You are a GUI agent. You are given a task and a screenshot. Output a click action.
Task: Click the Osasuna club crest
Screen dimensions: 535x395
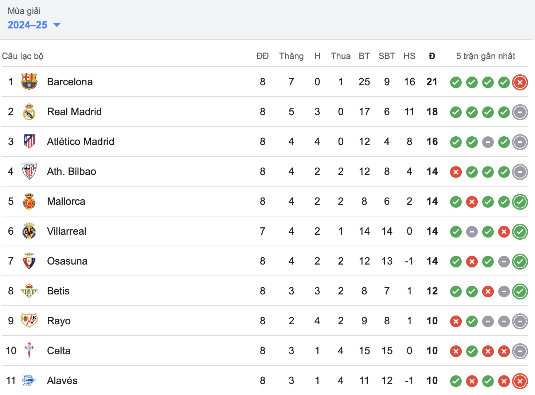[x=29, y=261]
